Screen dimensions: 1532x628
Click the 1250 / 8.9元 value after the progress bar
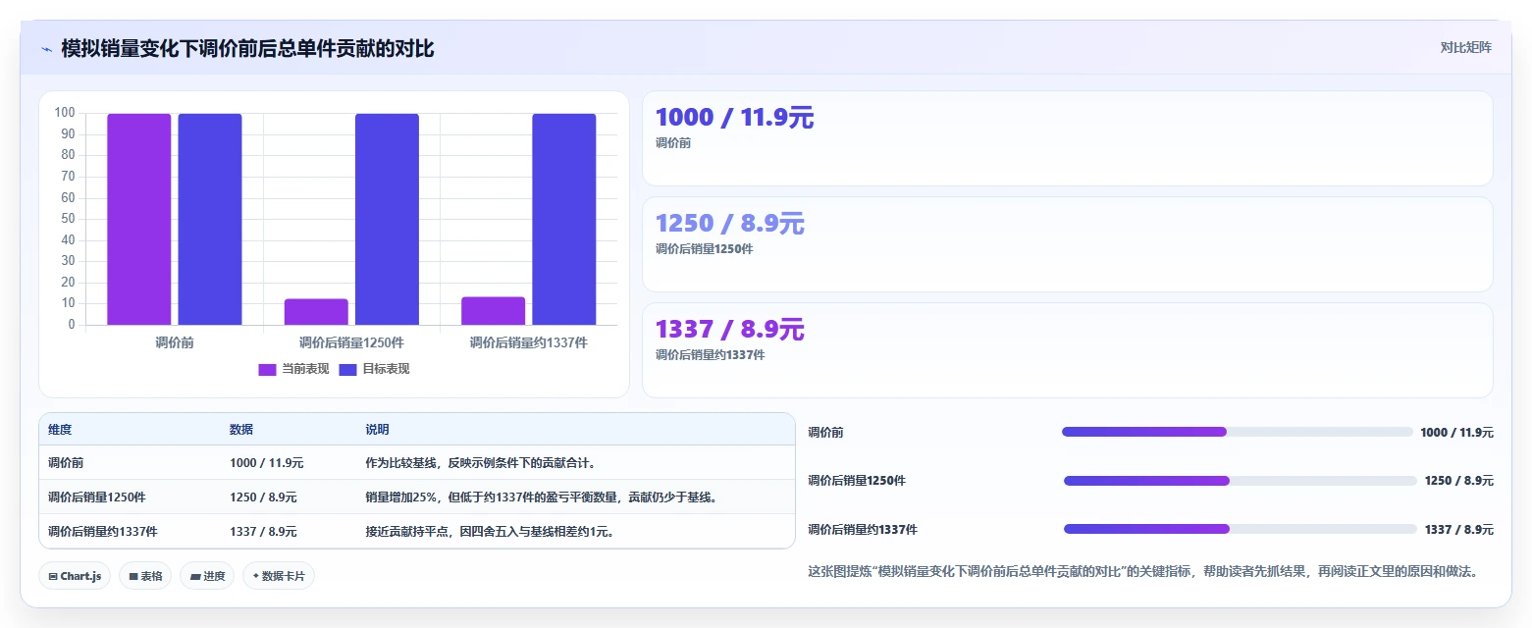1459,481
